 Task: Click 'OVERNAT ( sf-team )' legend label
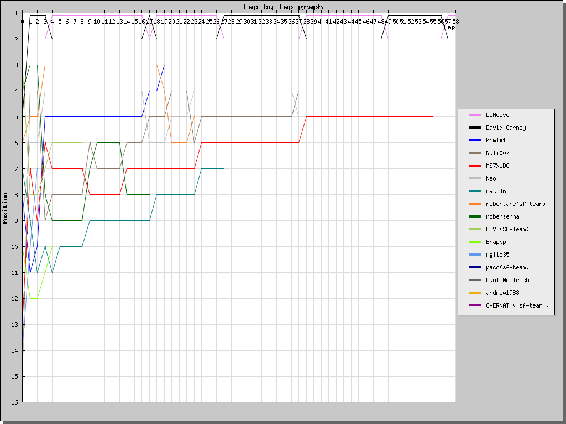click(517, 305)
